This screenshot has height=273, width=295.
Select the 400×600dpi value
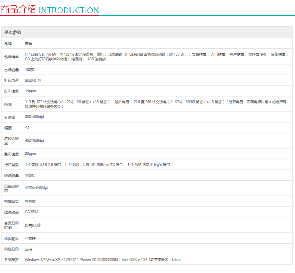(34, 141)
